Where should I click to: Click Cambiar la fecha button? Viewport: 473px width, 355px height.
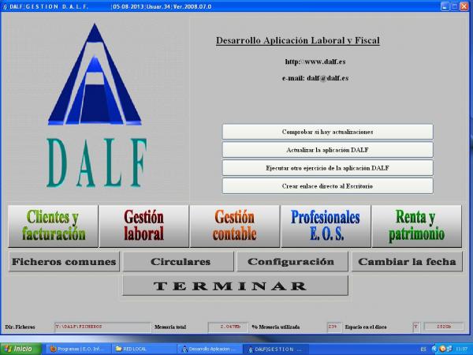[407, 262]
